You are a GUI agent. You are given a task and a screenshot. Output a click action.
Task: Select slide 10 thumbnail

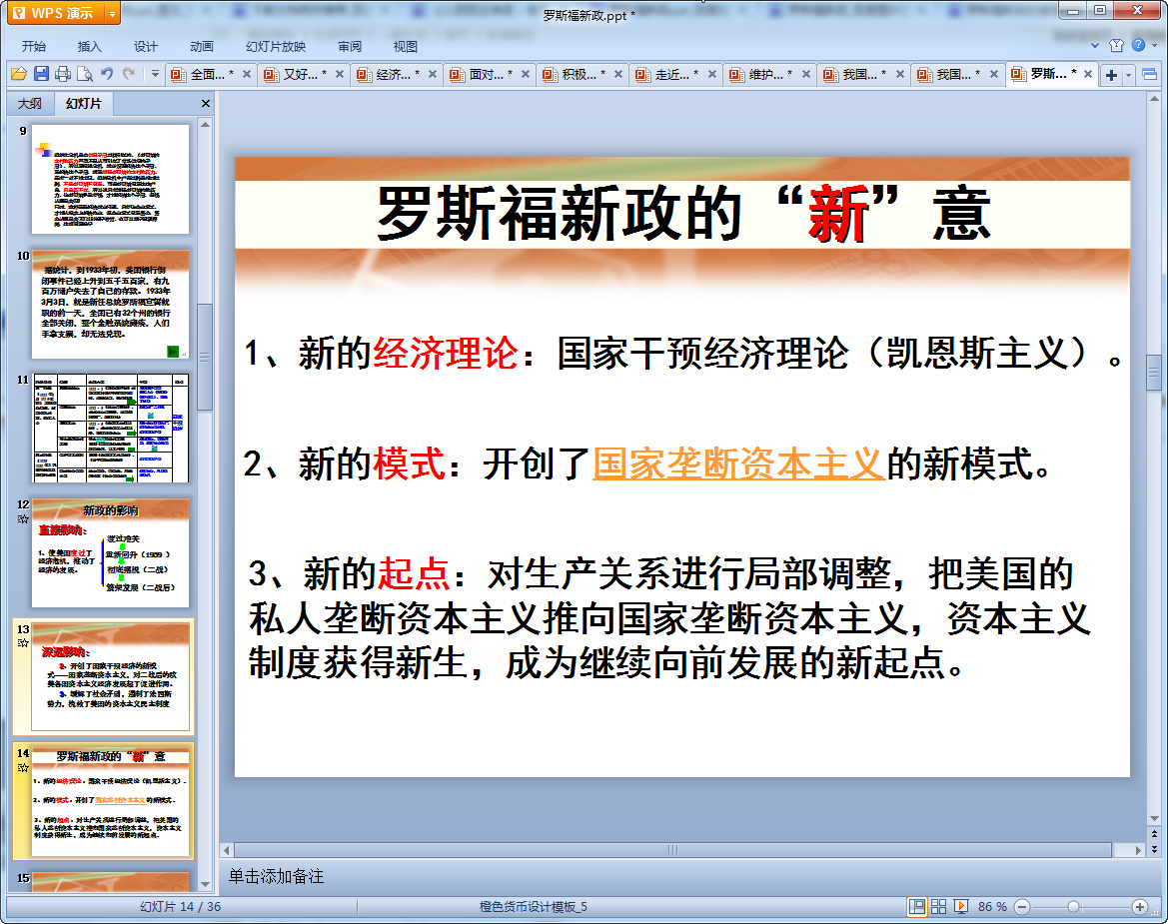click(110, 304)
